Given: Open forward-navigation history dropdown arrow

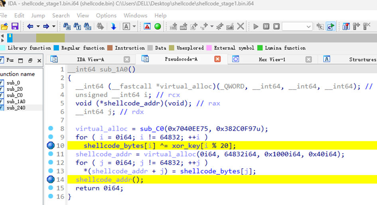Looking at the screenshot, I should coord(54,26).
